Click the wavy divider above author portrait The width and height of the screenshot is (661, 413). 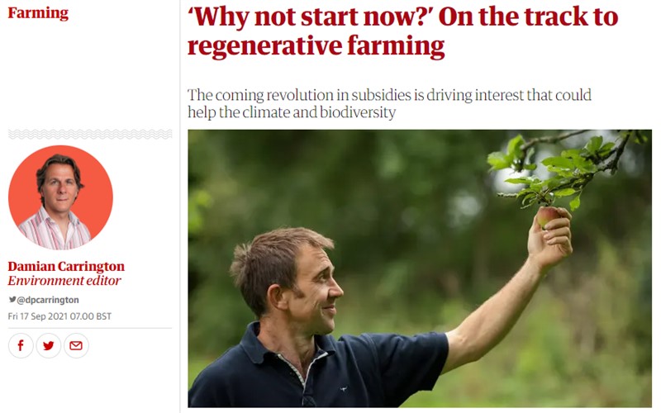90,135
